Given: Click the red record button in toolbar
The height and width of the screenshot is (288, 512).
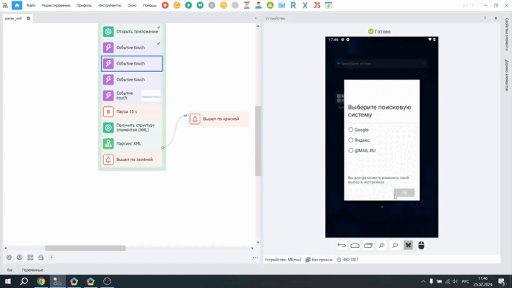Looking at the screenshot, I should [165, 5].
